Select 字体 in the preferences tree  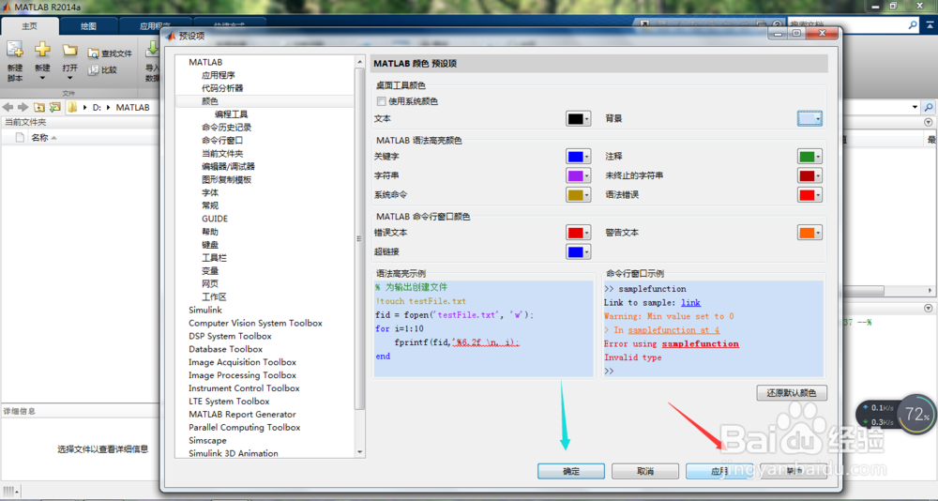(210, 192)
